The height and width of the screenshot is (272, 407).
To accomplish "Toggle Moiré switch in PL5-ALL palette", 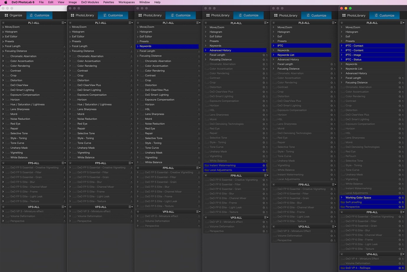I will pos(274,129).
